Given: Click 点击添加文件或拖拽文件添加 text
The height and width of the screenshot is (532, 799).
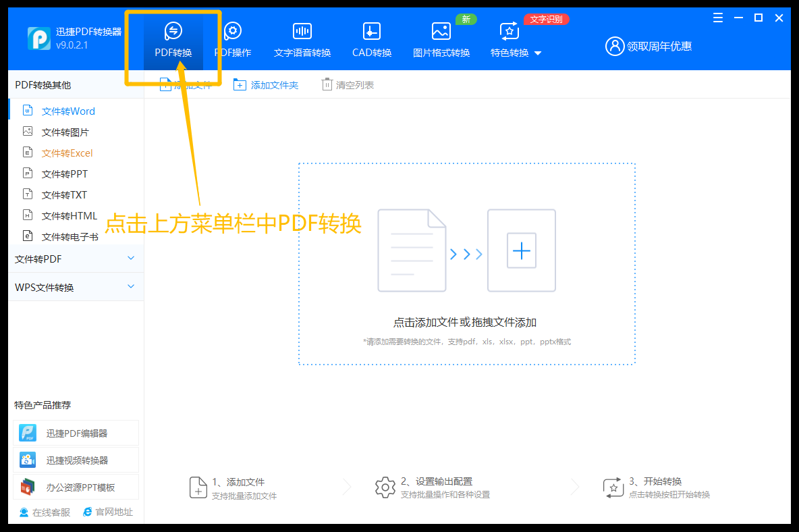Looking at the screenshot, I should (x=465, y=323).
